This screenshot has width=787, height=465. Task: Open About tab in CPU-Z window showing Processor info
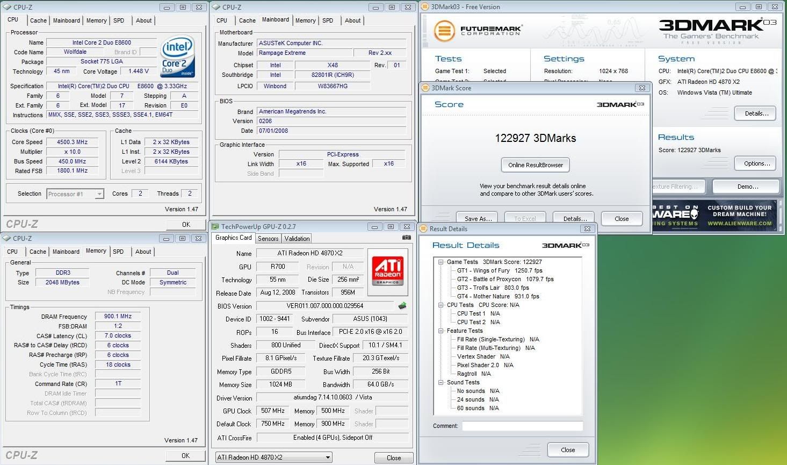(143, 20)
